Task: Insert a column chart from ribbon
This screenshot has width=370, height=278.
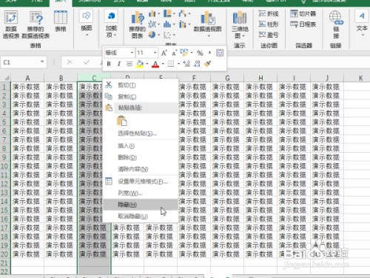Action: pos(152,13)
